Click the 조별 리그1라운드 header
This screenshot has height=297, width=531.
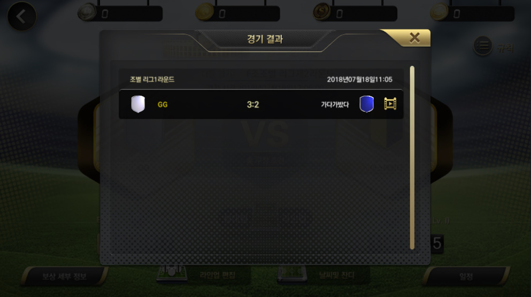pos(152,79)
